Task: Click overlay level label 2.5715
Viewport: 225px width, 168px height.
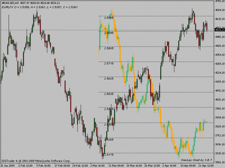Action: click(x=109, y=63)
